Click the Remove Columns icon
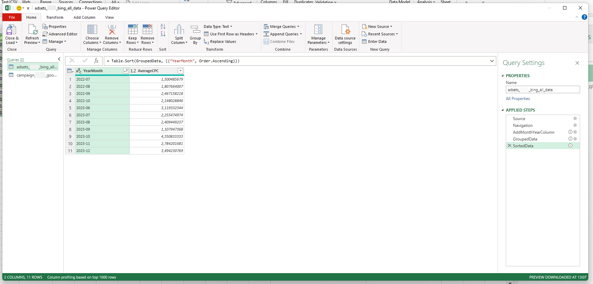 112,30
